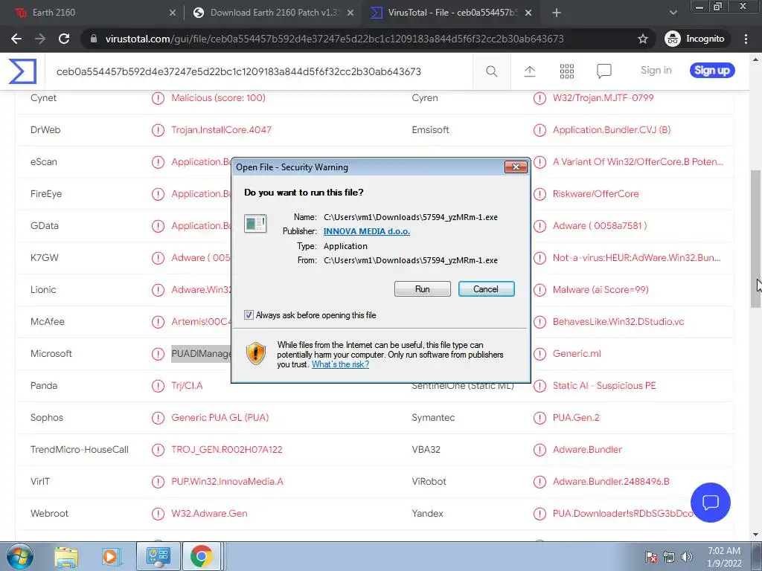Select the VirusTotal File tab
Screen dimensions: 762x571
click(452, 13)
